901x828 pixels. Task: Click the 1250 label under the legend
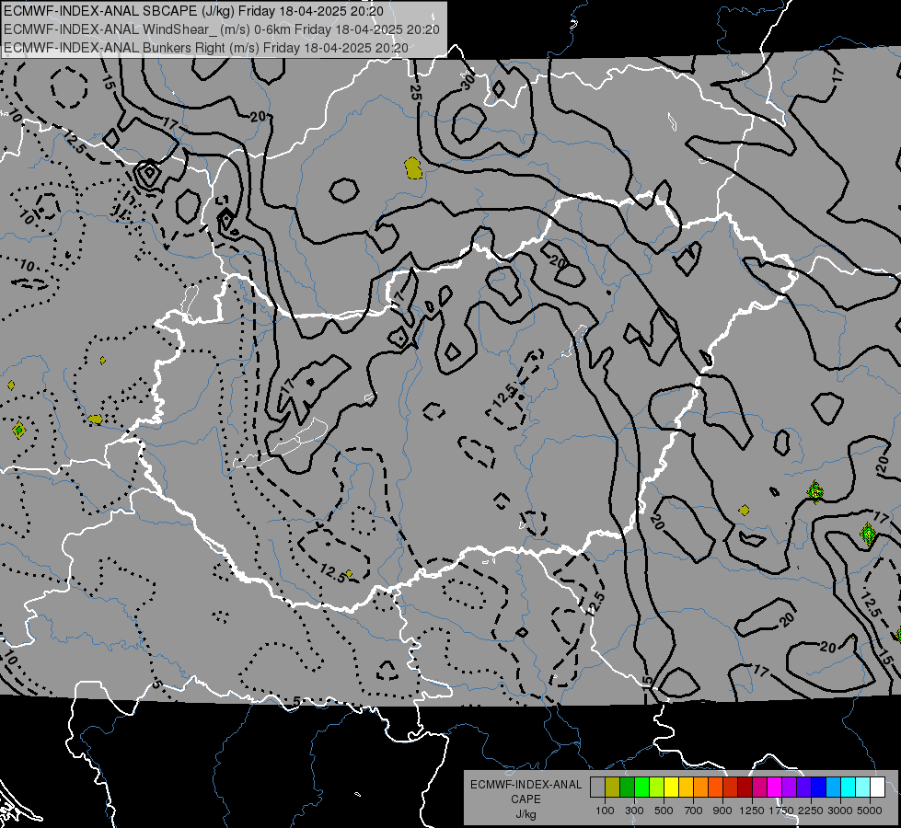[752, 811]
